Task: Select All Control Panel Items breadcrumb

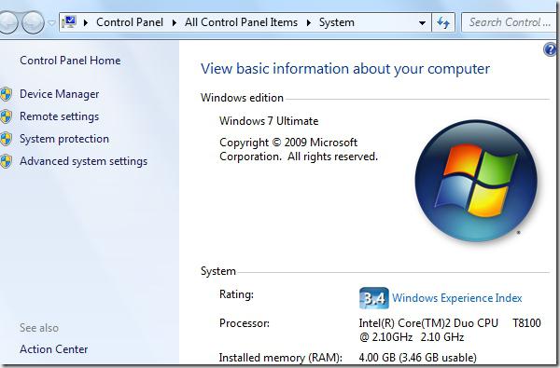Action: pos(241,22)
